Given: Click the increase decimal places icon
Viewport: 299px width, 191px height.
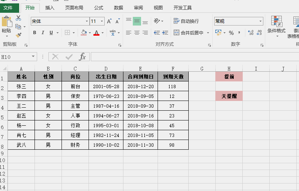Looking at the screenshot, I should click(251, 33).
